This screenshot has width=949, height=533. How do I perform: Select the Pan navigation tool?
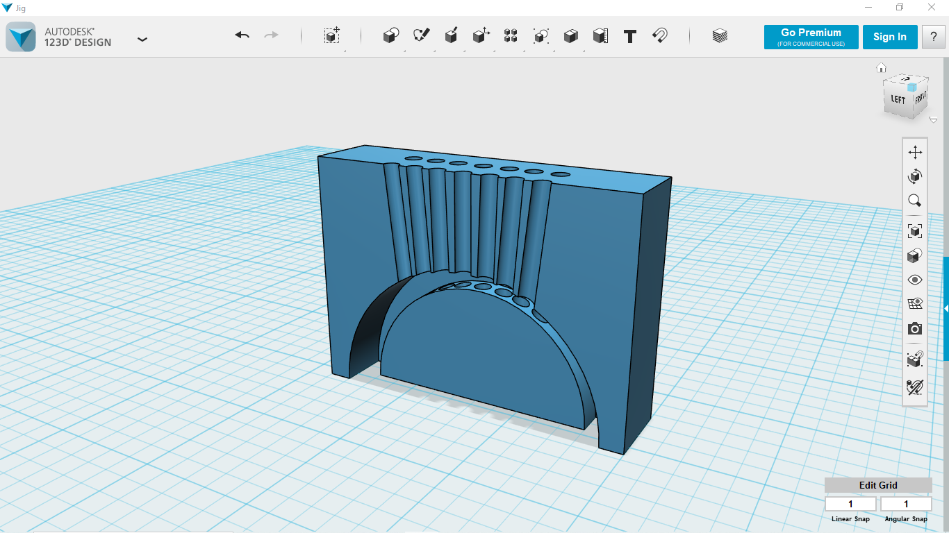pos(915,152)
